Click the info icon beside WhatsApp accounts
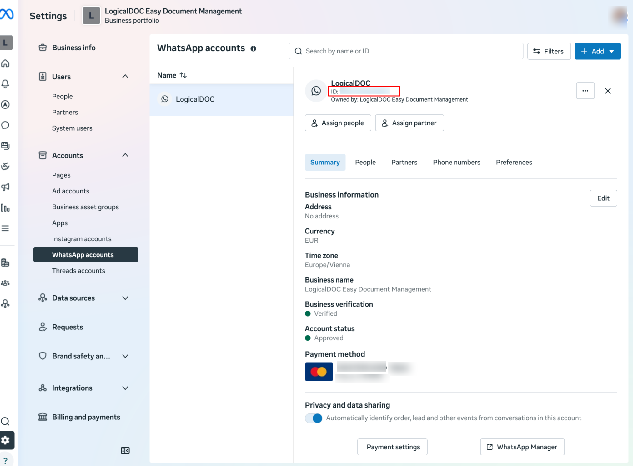Screen dimensions: 633x466 click(253, 48)
